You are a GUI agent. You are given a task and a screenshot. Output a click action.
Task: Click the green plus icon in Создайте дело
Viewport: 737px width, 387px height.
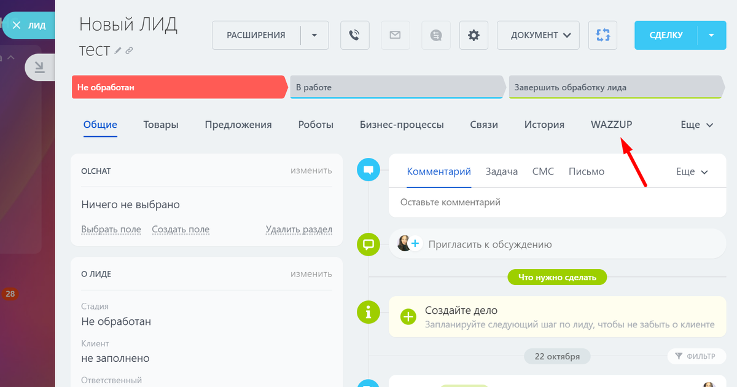pos(409,317)
